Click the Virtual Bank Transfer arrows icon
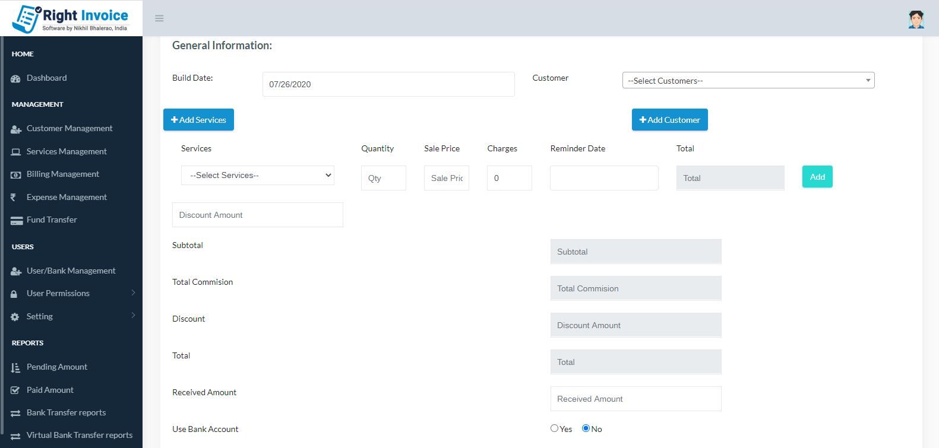Screen dimensions: 939x448 tap(15, 436)
